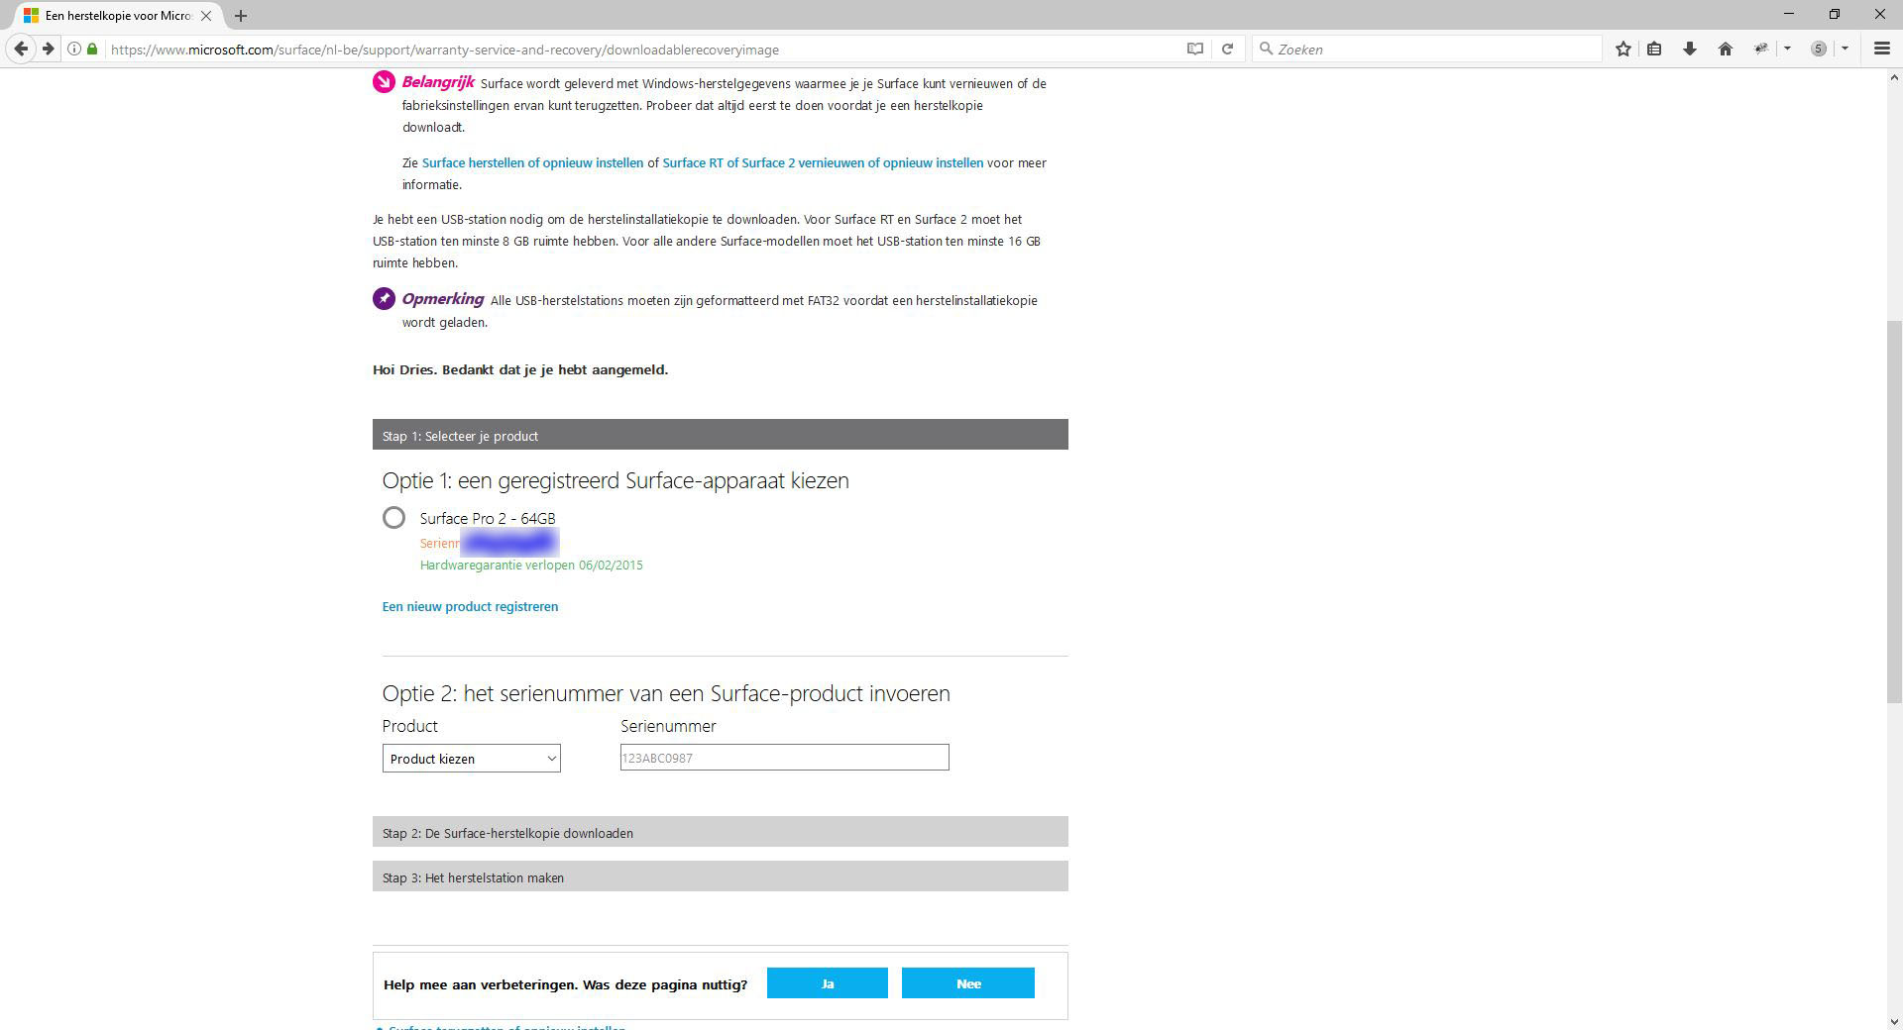Image resolution: width=1903 pixels, height=1030 pixels.
Task: Click 'Stap 1: Selecteer je product' header
Action: 721,435
